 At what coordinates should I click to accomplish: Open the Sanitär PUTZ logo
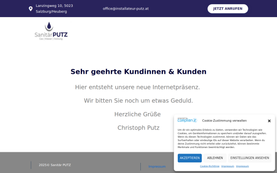point(51,31)
